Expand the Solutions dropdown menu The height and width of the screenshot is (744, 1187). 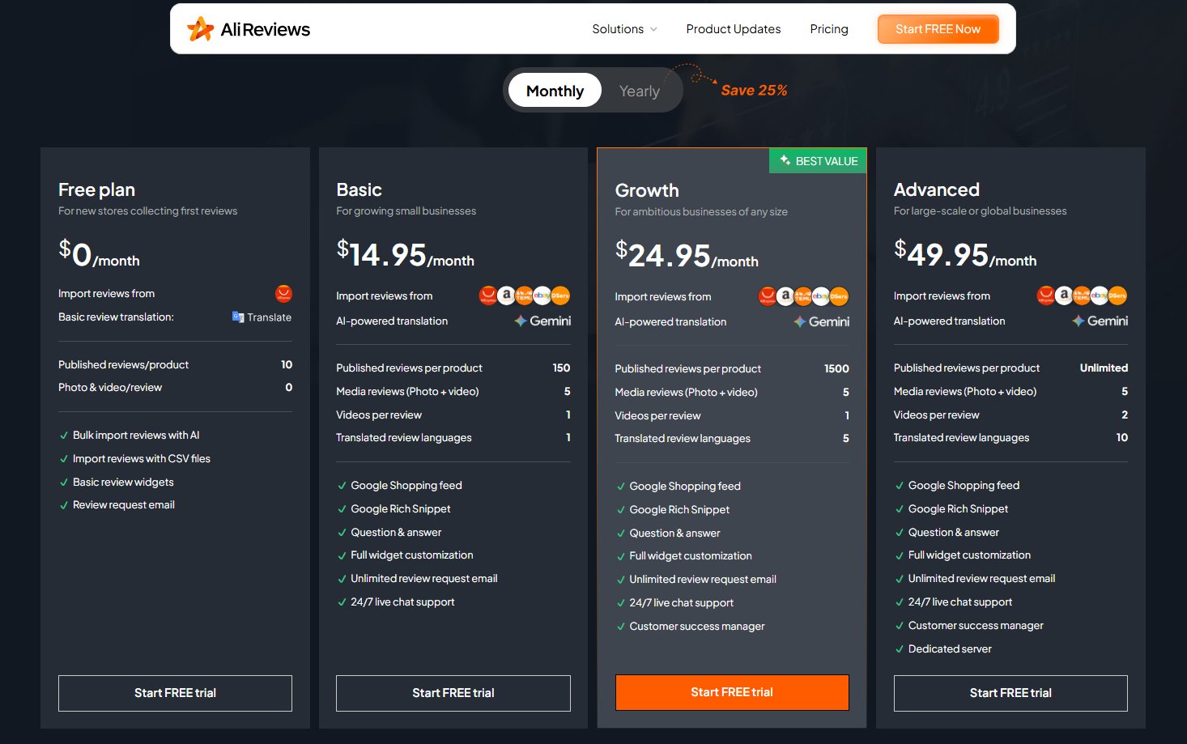pos(624,29)
